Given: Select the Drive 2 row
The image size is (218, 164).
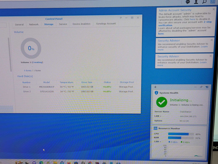Looking at the screenshot, I should coord(77,92).
